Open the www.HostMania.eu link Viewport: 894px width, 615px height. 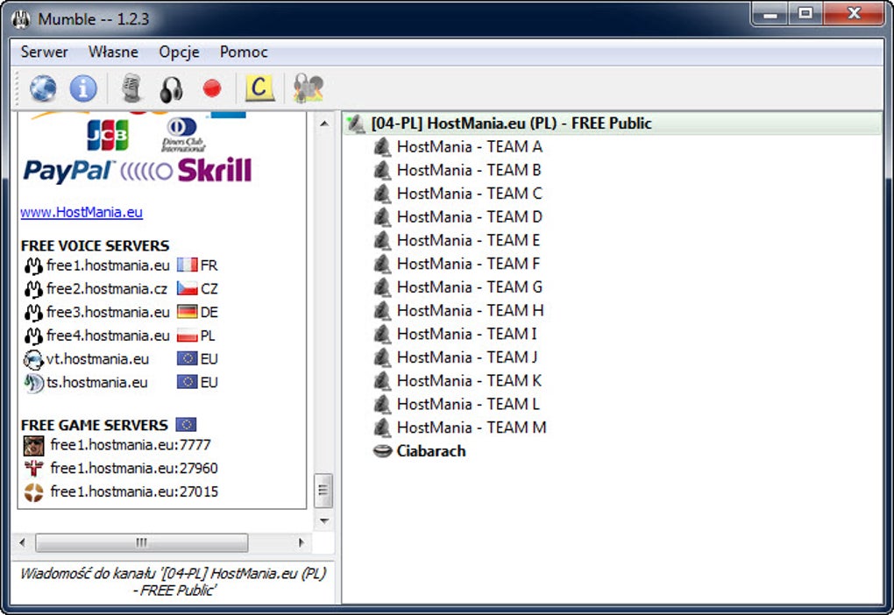pyautogui.click(x=82, y=213)
